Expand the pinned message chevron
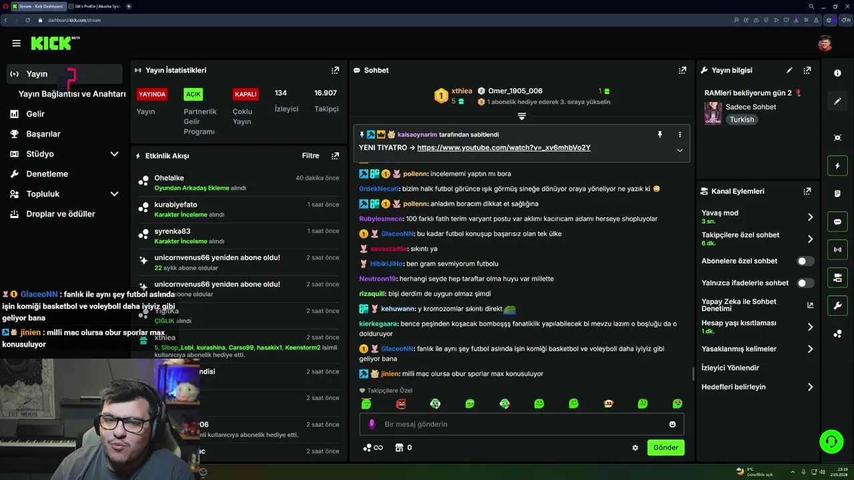This screenshot has height=480, width=854. (x=680, y=150)
